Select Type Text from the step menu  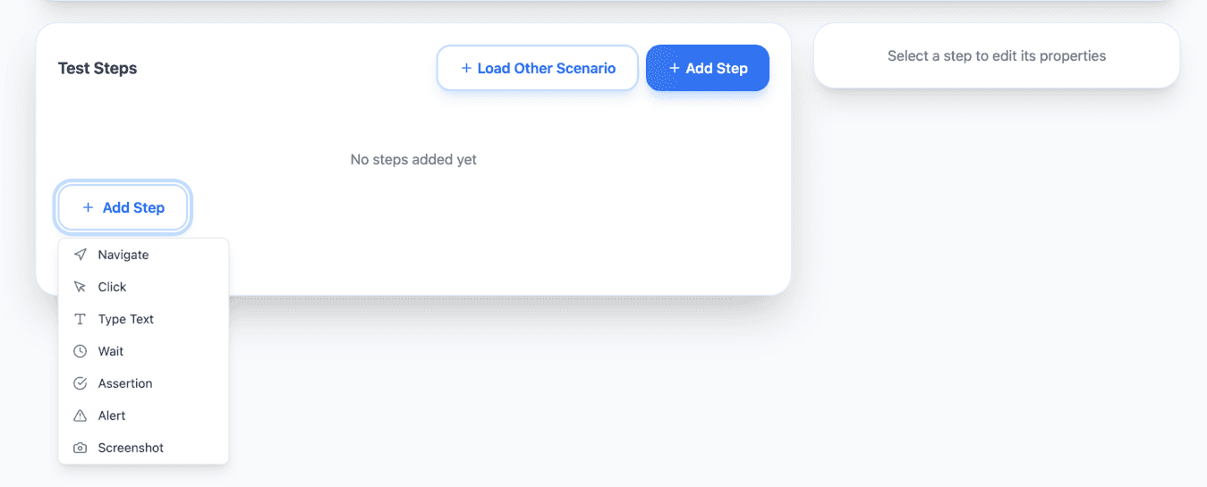[126, 319]
